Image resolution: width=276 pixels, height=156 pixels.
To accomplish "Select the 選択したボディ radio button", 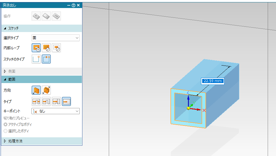I will coord(5,131).
